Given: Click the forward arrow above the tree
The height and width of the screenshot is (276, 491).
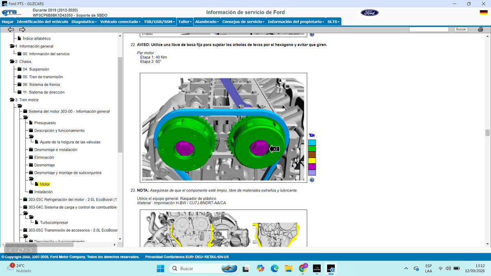Looking at the screenshot, I should [x=23, y=29].
